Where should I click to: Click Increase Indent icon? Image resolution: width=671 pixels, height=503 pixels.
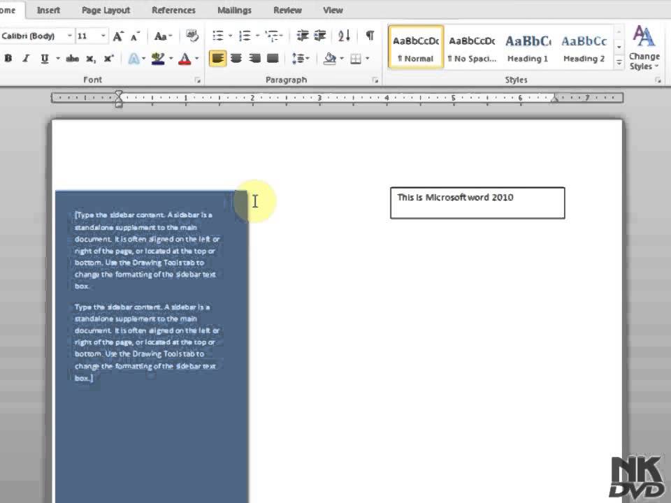319,36
